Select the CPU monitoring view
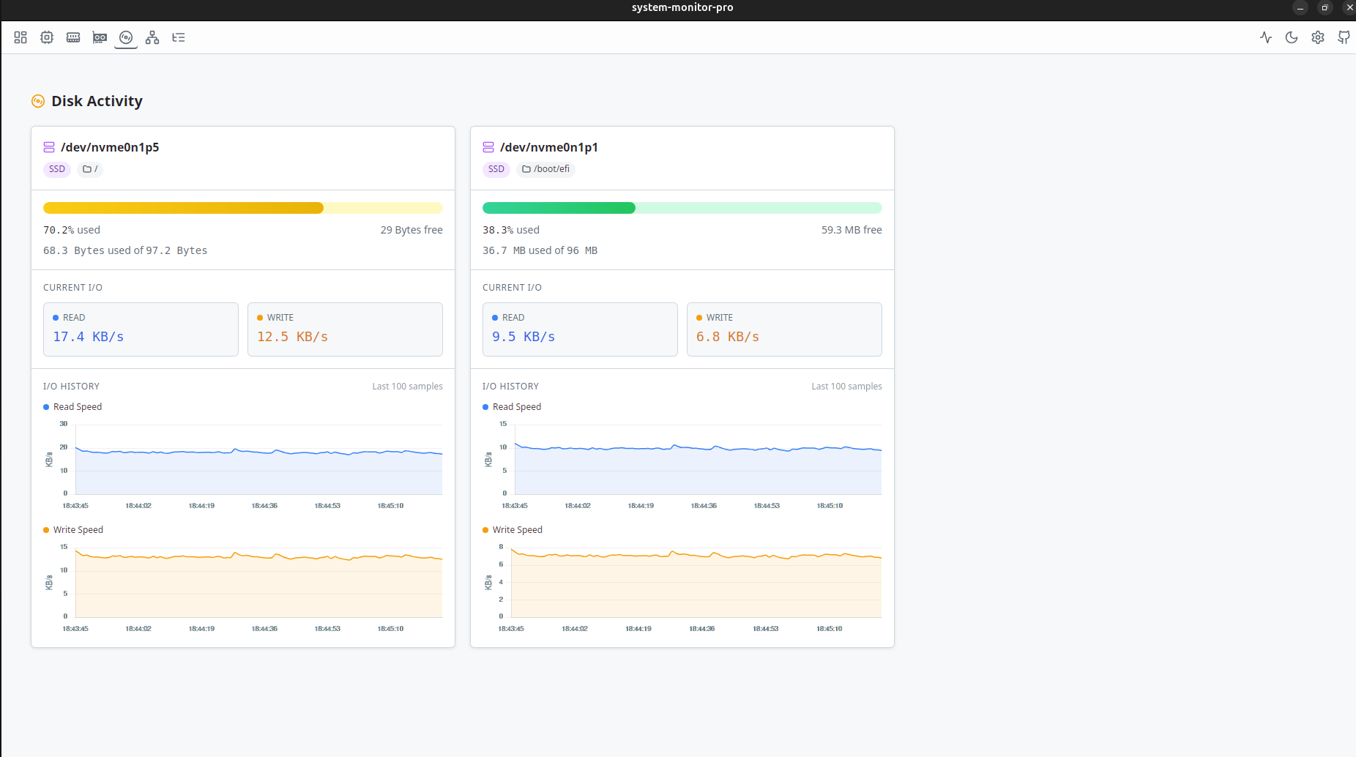 [47, 37]
